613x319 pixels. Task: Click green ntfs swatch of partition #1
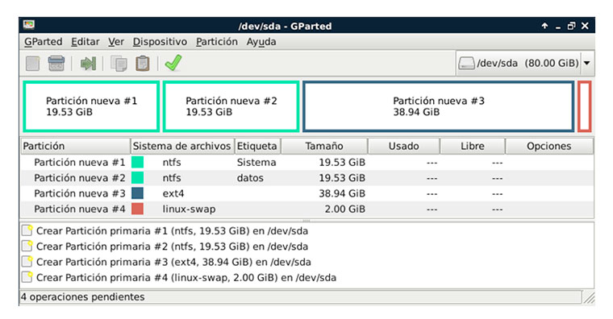click(137, 162)
